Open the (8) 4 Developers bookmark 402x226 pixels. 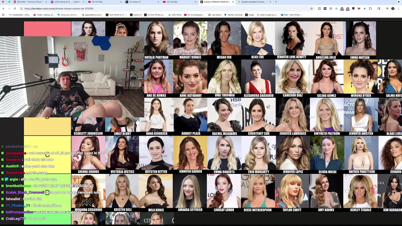(194, 15)
